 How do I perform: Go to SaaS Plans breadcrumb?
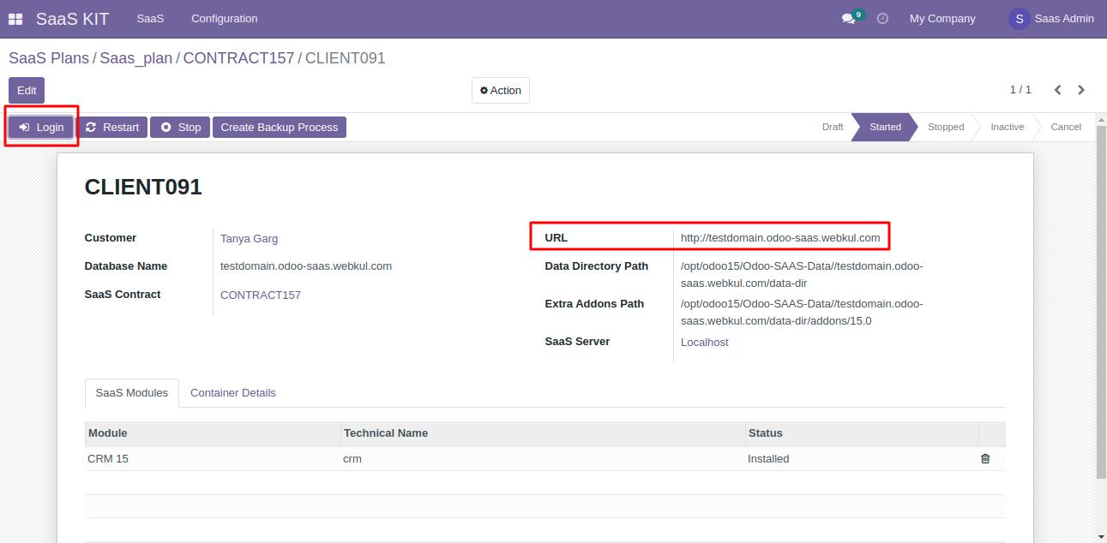point(49,58)
